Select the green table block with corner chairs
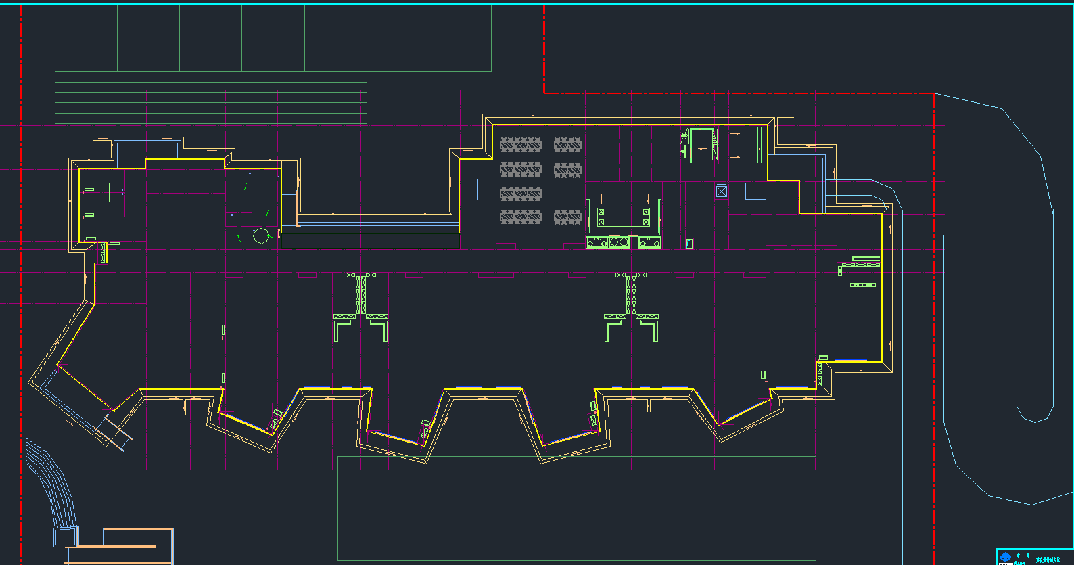This screenshot has width=1074, height=565. click(x=623, y=218)
